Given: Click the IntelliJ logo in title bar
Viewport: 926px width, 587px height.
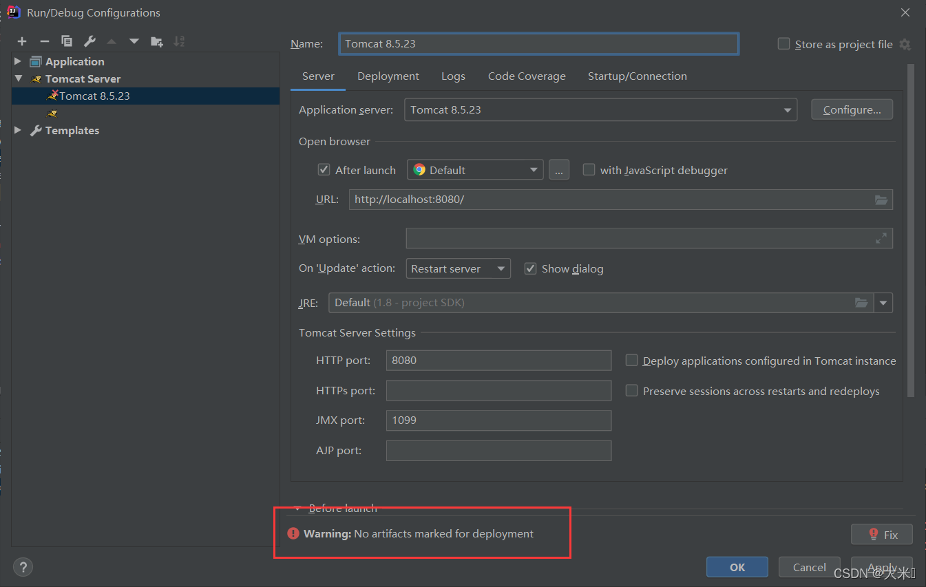Looking at the screenshot, I should (13, 12).
